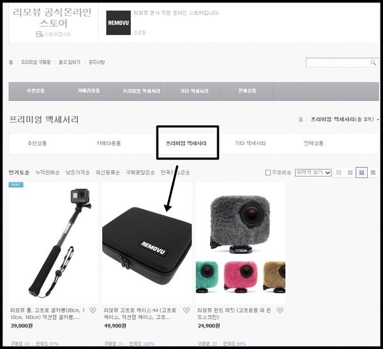Click the BEST badge on selfie stick

pos(16,184)
